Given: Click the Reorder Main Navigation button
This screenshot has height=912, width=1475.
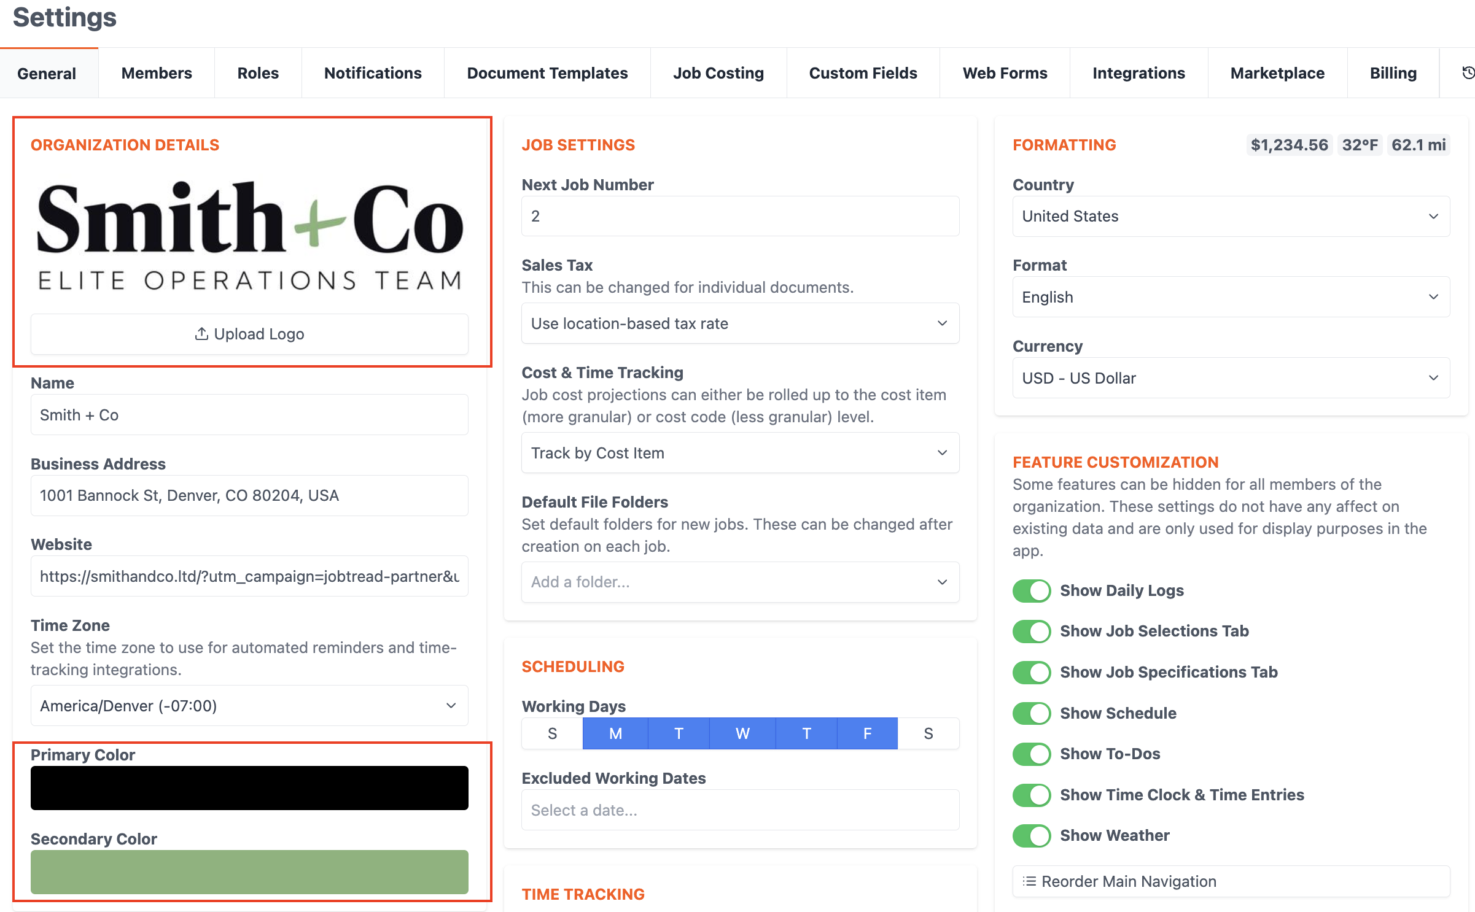Looking at the screenshot, I should [x=1231, y=881].
